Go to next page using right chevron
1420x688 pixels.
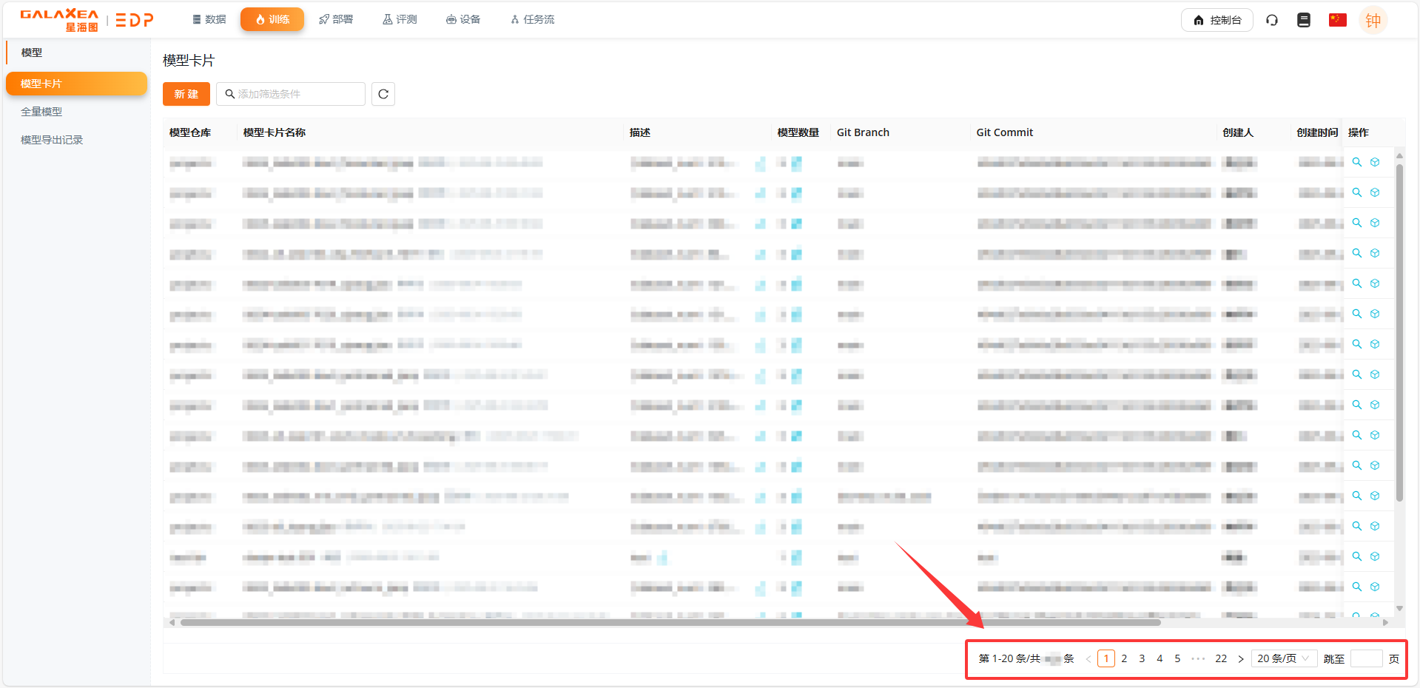1241,658
